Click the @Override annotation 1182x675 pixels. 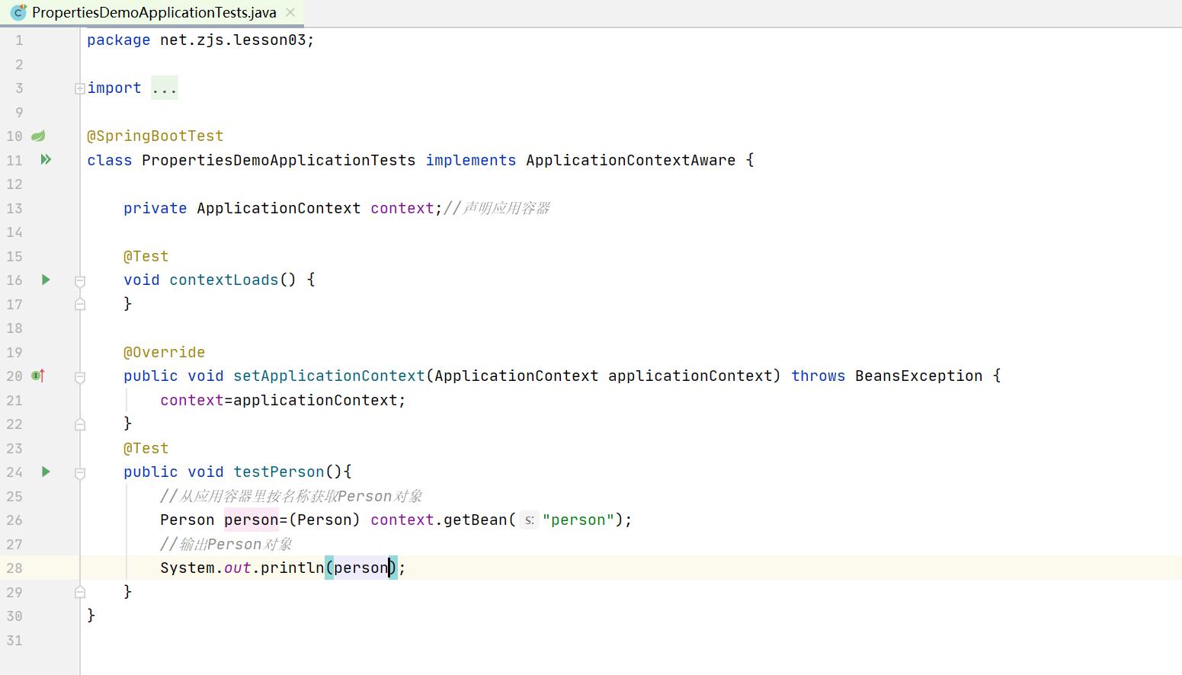pyautogui.click(x=164, y=352)
